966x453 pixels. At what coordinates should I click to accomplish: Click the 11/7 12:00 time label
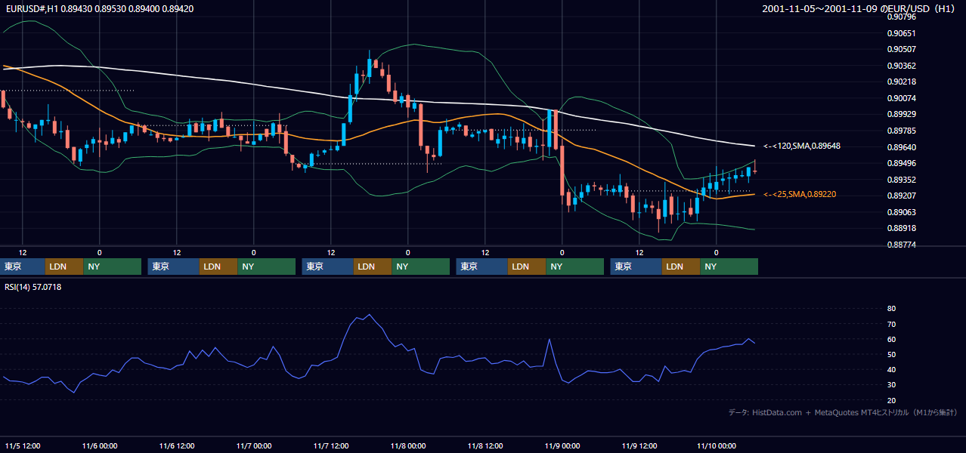(331, 446)
